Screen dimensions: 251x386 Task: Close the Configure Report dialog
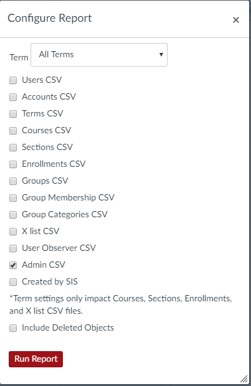click(235, 20)
